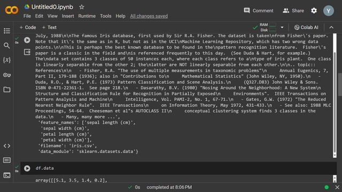
Task: Open the Colab home logo
Action: (x=12, y=10)
